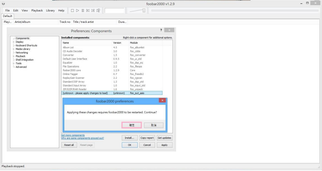Click the Reset all button

tap(69, 145)
